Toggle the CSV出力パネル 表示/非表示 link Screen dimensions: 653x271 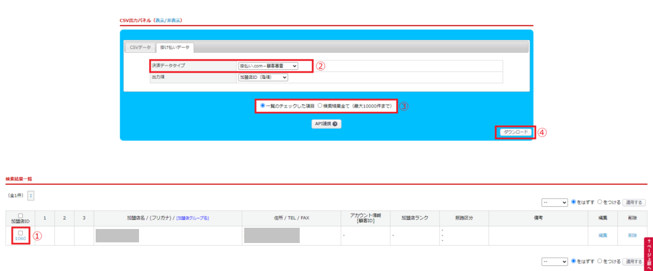pyautogui.click(x=168, y=20)
